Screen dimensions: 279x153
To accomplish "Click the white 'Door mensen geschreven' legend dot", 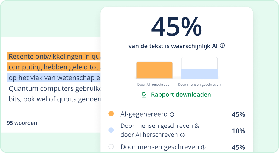I will pos(111,146).
